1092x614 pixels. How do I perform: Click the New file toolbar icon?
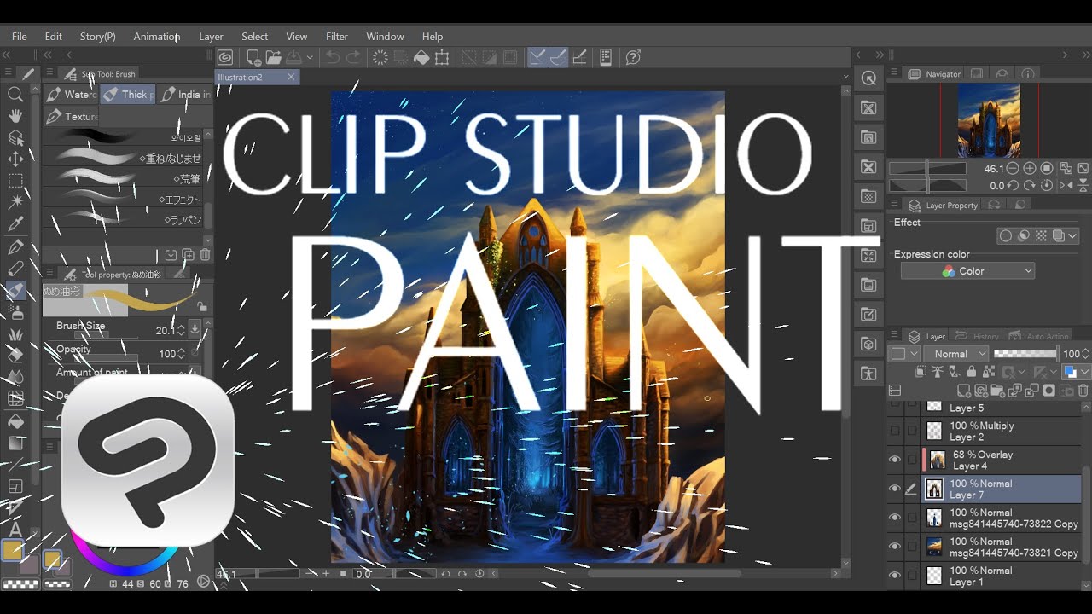coord(253,57)
